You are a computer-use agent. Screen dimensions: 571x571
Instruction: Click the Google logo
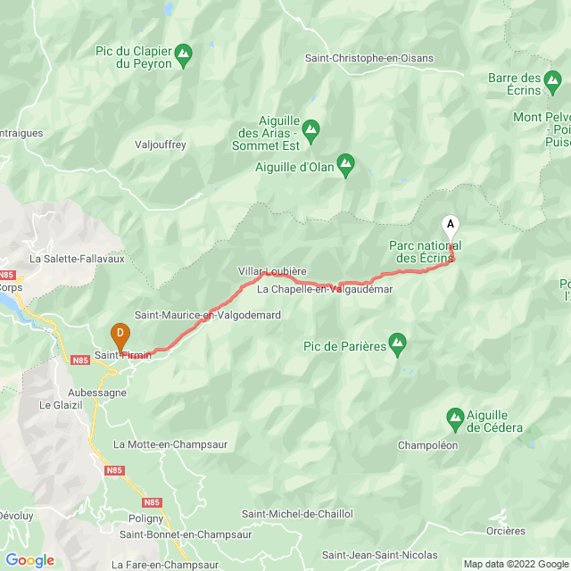(29, 560)
